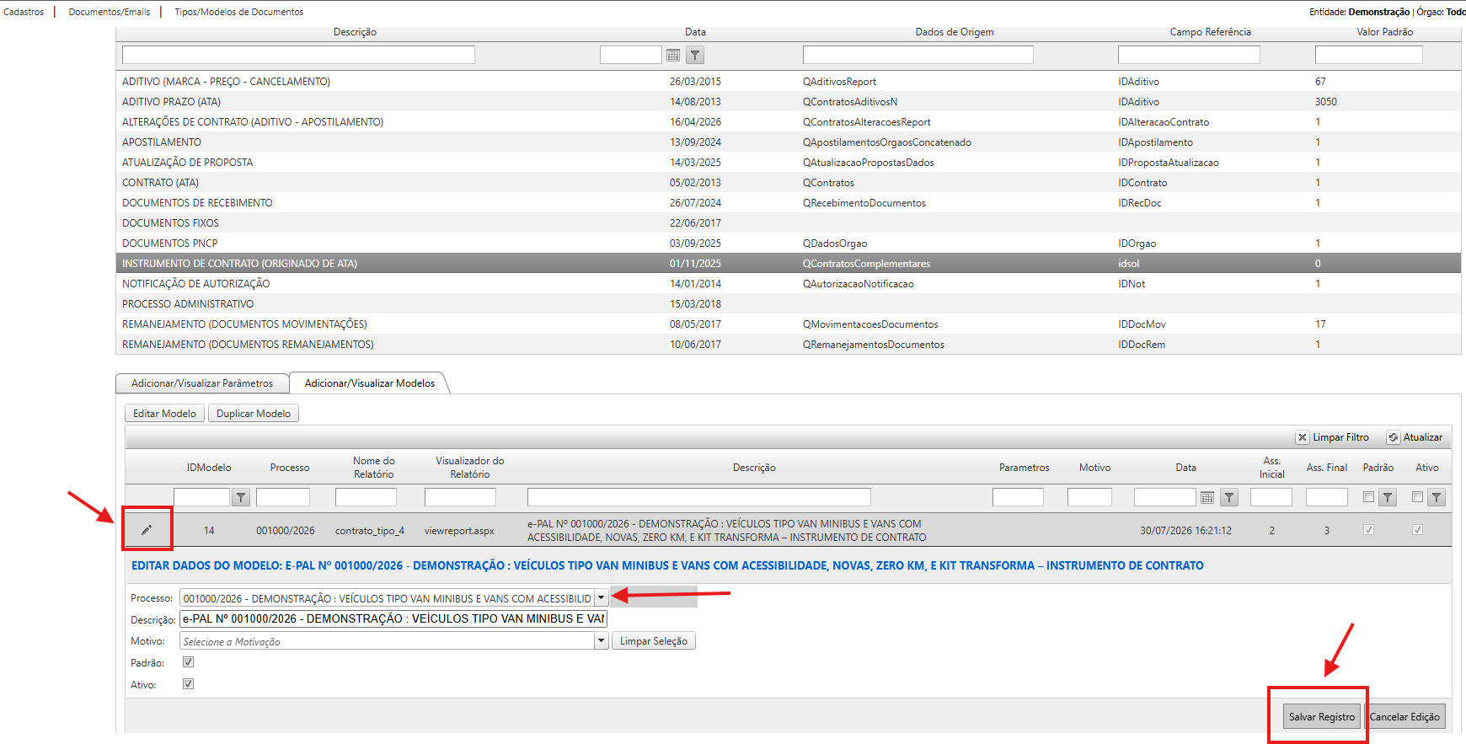Click the Editar Modelo button
Screen dimensions: 1466x744
tap(164, 414)
